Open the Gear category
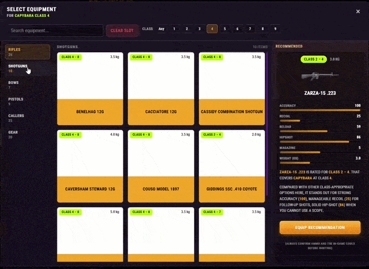The width and height of the screenshot is (369, 269). (27, 134)
